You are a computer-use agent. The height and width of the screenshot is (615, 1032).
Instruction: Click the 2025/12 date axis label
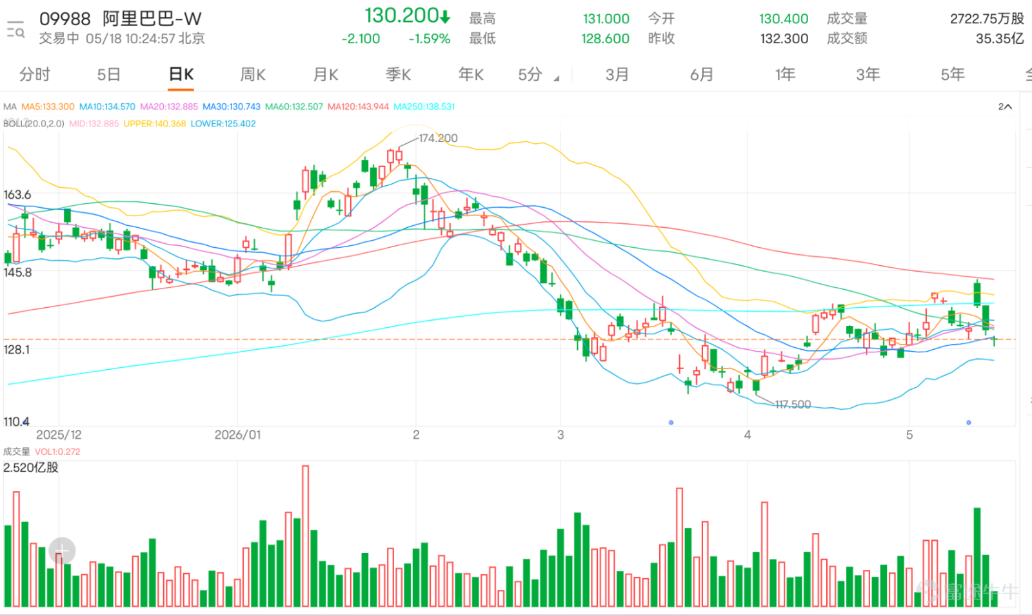pyautogui.click(x=59, y=435)
